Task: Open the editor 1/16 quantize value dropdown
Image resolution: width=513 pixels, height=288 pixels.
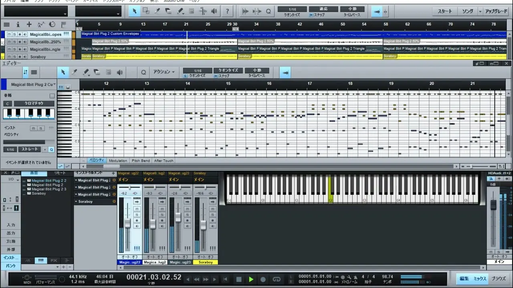Action: [198, 70]
